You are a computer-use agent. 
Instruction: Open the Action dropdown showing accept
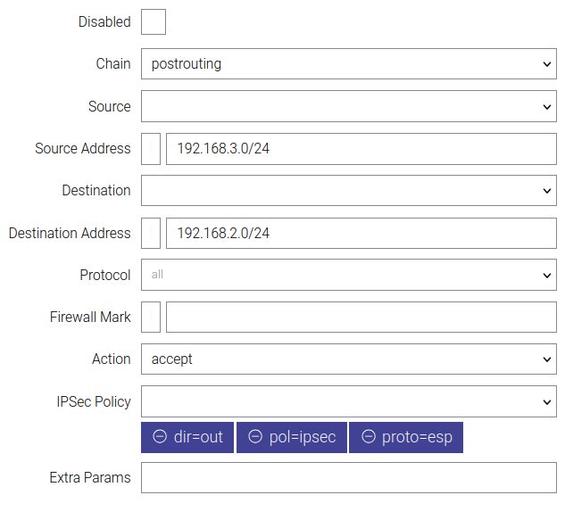348,359
